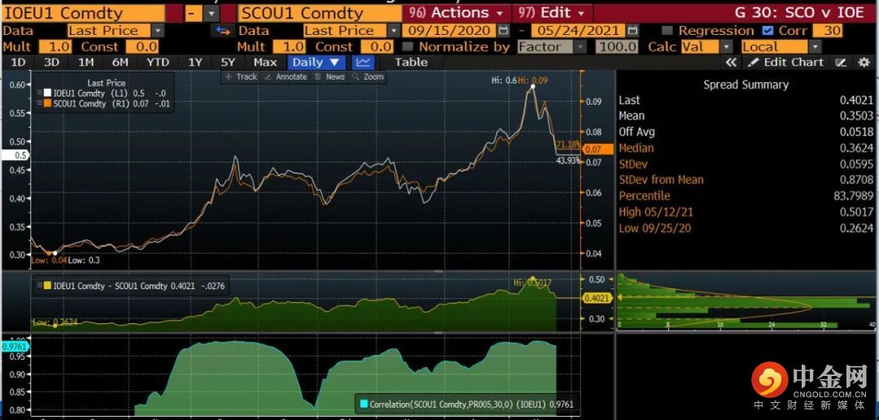Open the spread operator dropdown arrow
Viewport: 879px width, 420px height.
coord(212,13)
